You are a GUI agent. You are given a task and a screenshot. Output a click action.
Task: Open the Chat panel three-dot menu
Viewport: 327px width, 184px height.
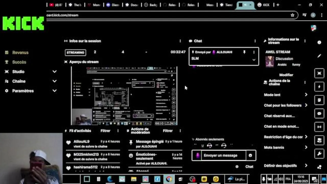(255, 41)
